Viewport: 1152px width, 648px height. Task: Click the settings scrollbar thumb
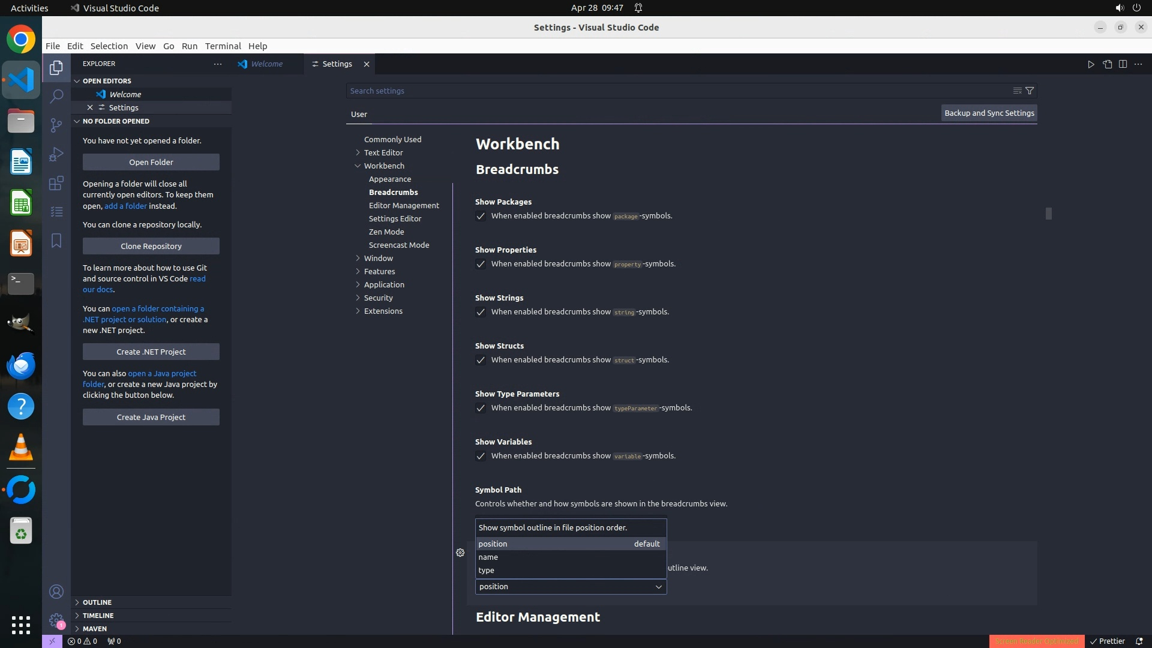pyautogui.click(x=1048, y=214)
